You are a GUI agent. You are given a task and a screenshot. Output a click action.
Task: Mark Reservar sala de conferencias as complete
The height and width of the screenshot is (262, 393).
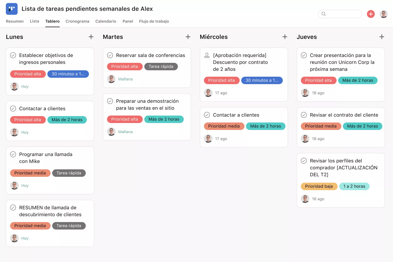tap(110, 55)
